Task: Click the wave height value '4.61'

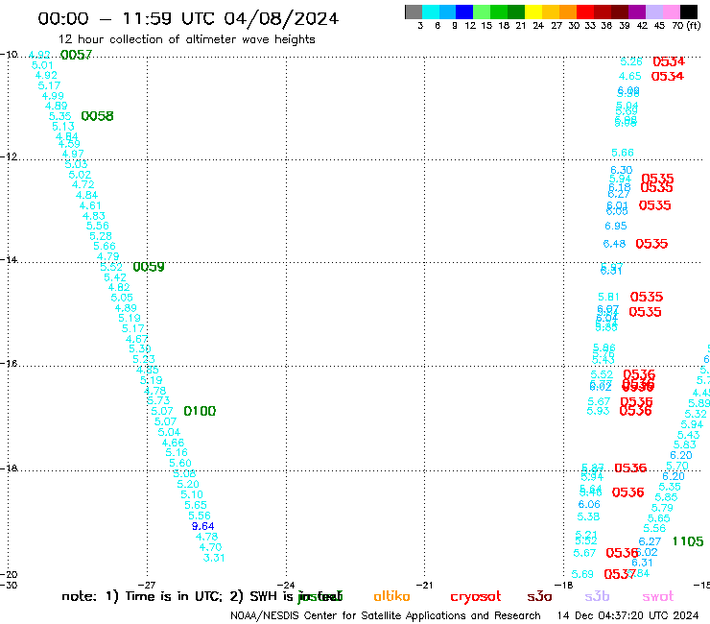Action: click(90, 205)
